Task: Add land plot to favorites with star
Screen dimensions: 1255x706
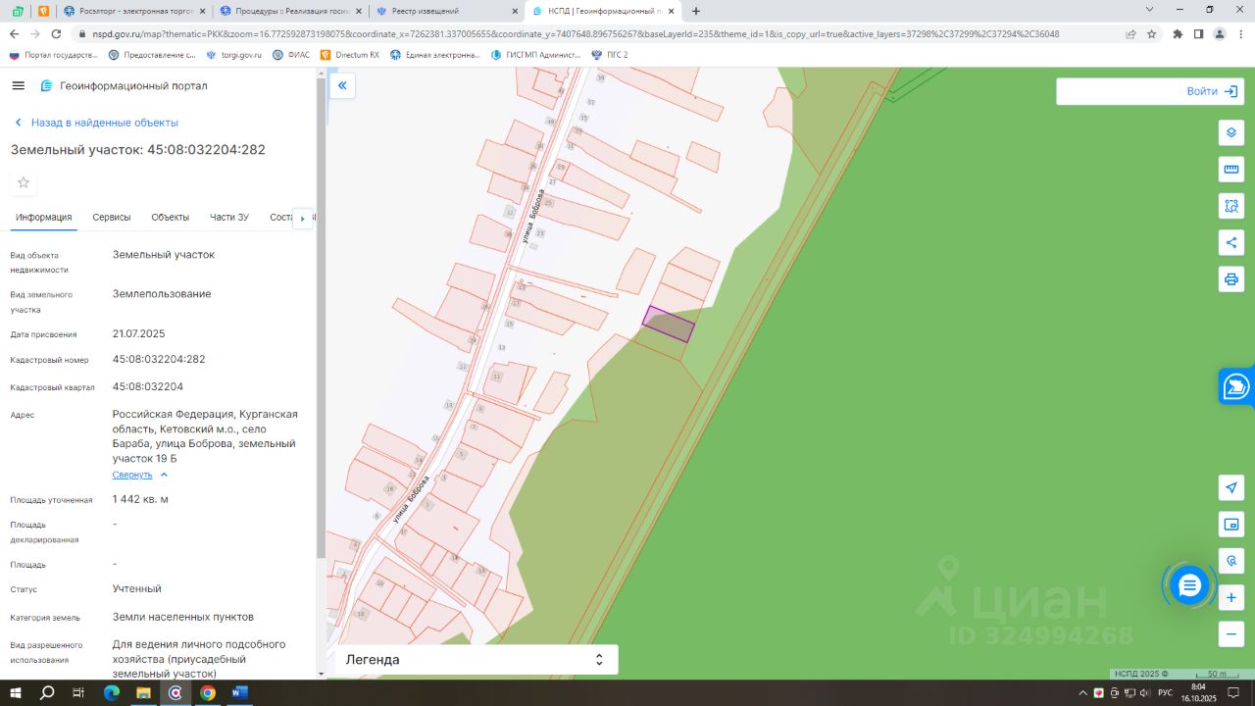Action: (24, 182)
